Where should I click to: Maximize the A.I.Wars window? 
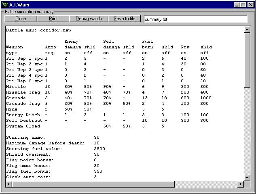tap(244, 4)
